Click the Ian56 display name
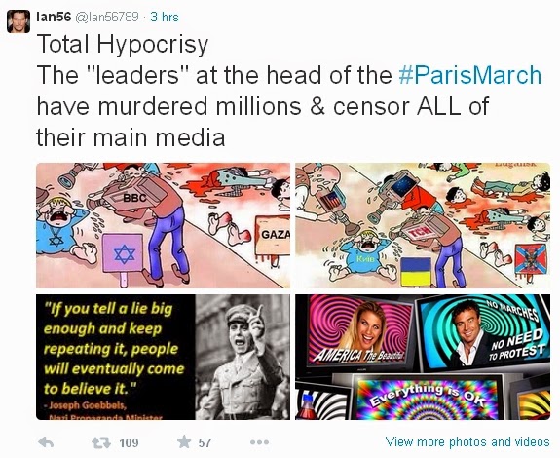560x458 pixels. (54, 17)
